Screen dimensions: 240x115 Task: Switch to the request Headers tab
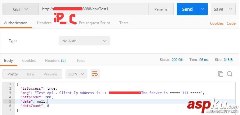tap(44, 23)
